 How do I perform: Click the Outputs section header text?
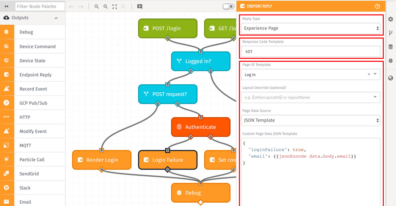20,18
